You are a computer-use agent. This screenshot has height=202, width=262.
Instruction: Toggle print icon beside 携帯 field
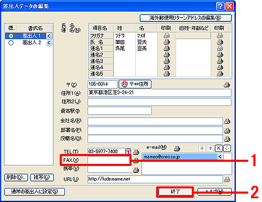click(x=136, y=170)
